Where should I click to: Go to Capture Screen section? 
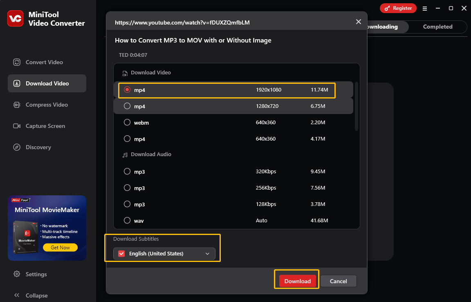tap(47, 126)
